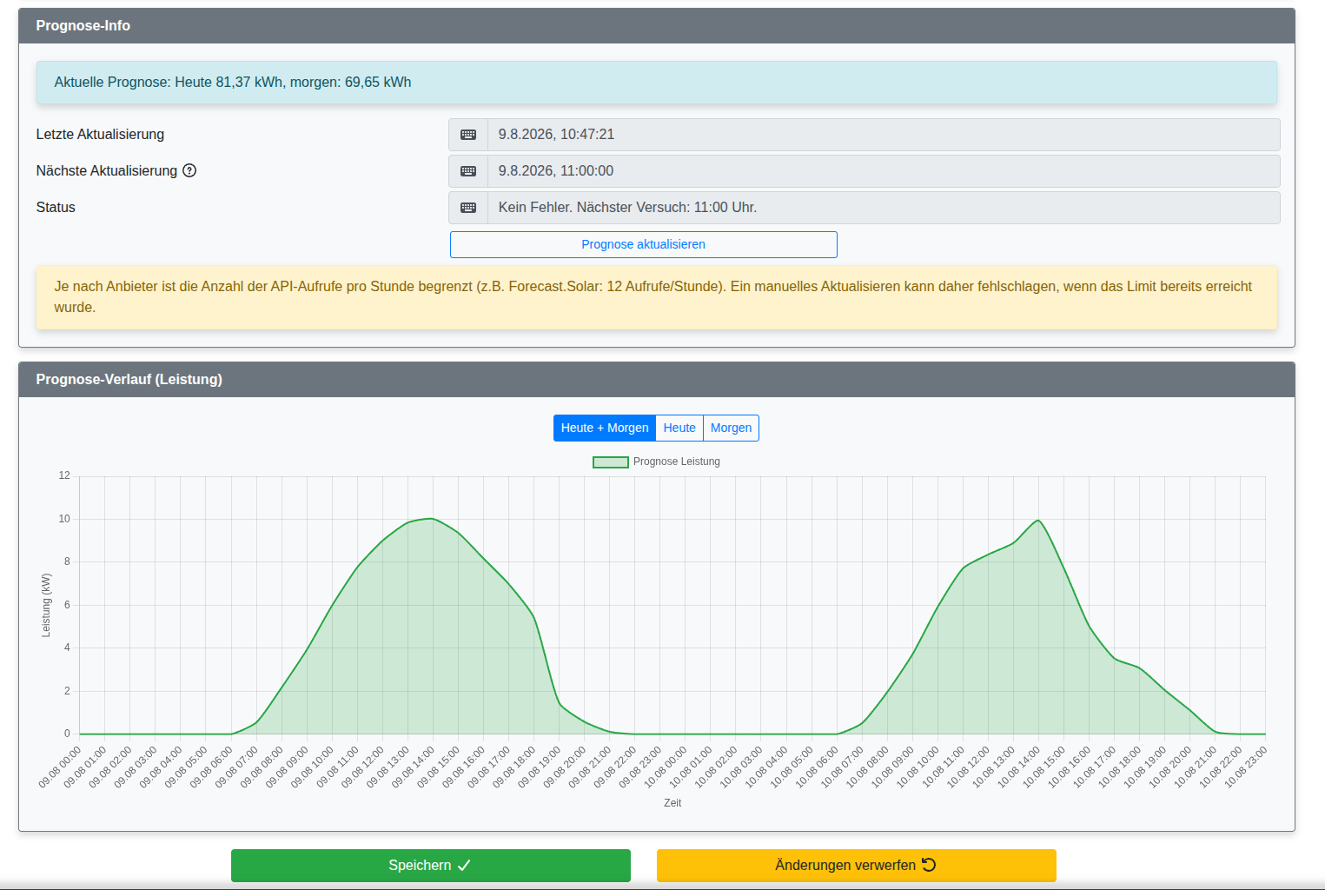
Task: Switch chart to Heute only
Action: [679, 428]
